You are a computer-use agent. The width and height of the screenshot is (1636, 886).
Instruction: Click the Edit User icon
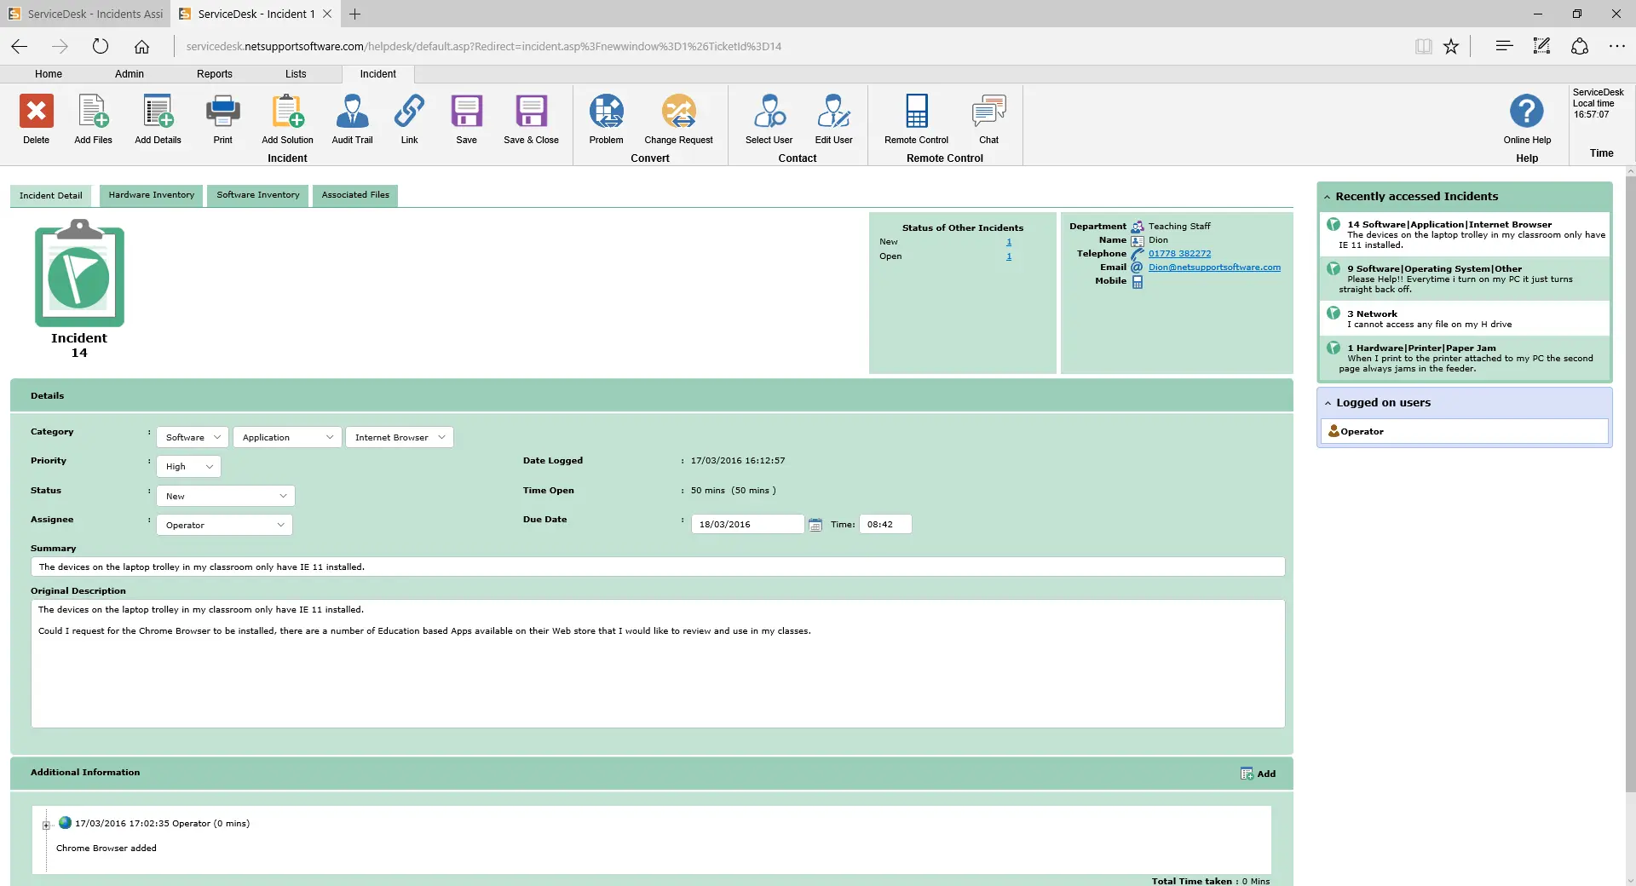(833, 118)
